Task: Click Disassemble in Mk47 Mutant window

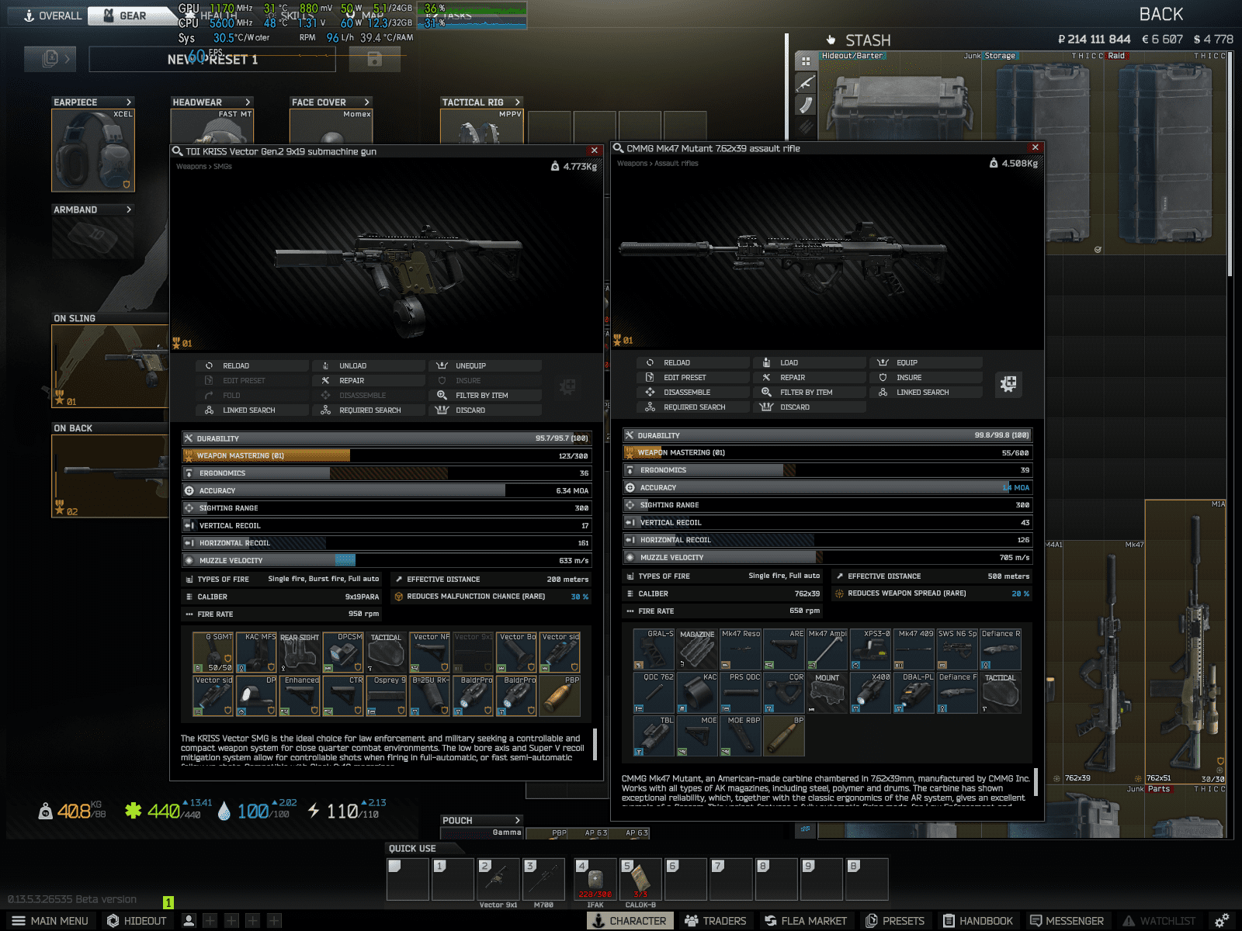Action: [693, 392]
